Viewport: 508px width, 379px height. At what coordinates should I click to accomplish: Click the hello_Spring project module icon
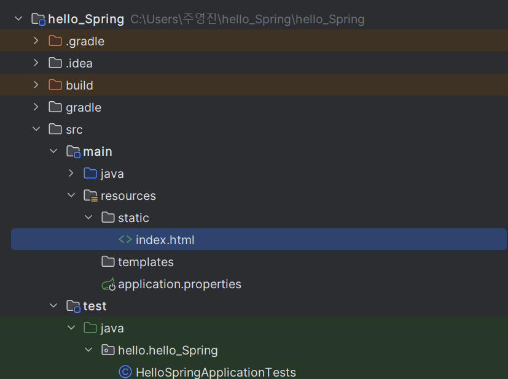click(x=38, y=19)
